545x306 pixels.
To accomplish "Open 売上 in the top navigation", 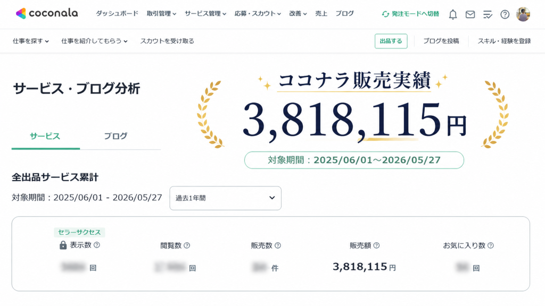I will tap(321, 13).
